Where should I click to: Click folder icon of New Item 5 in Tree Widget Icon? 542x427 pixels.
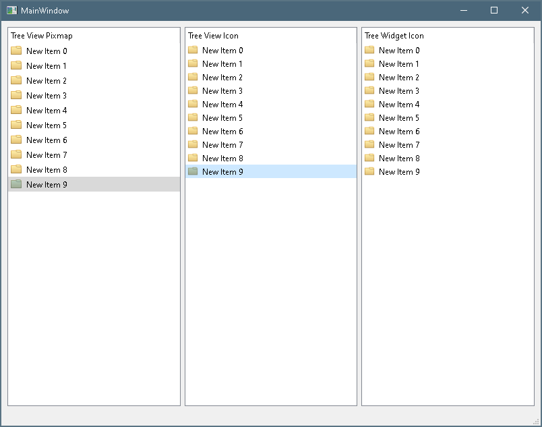pyautogui.click(x=369, y=117)
